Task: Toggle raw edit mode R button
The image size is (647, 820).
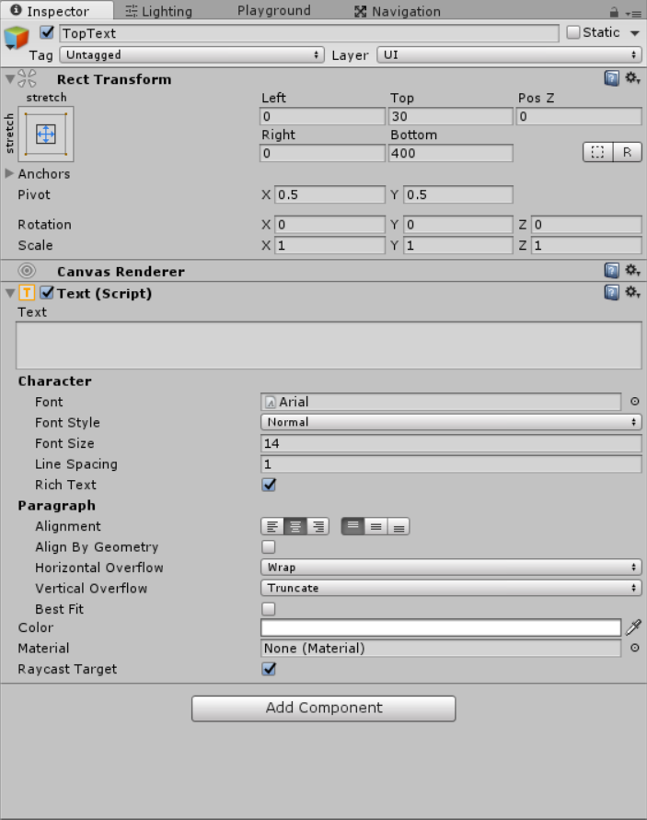Action: 627,152
